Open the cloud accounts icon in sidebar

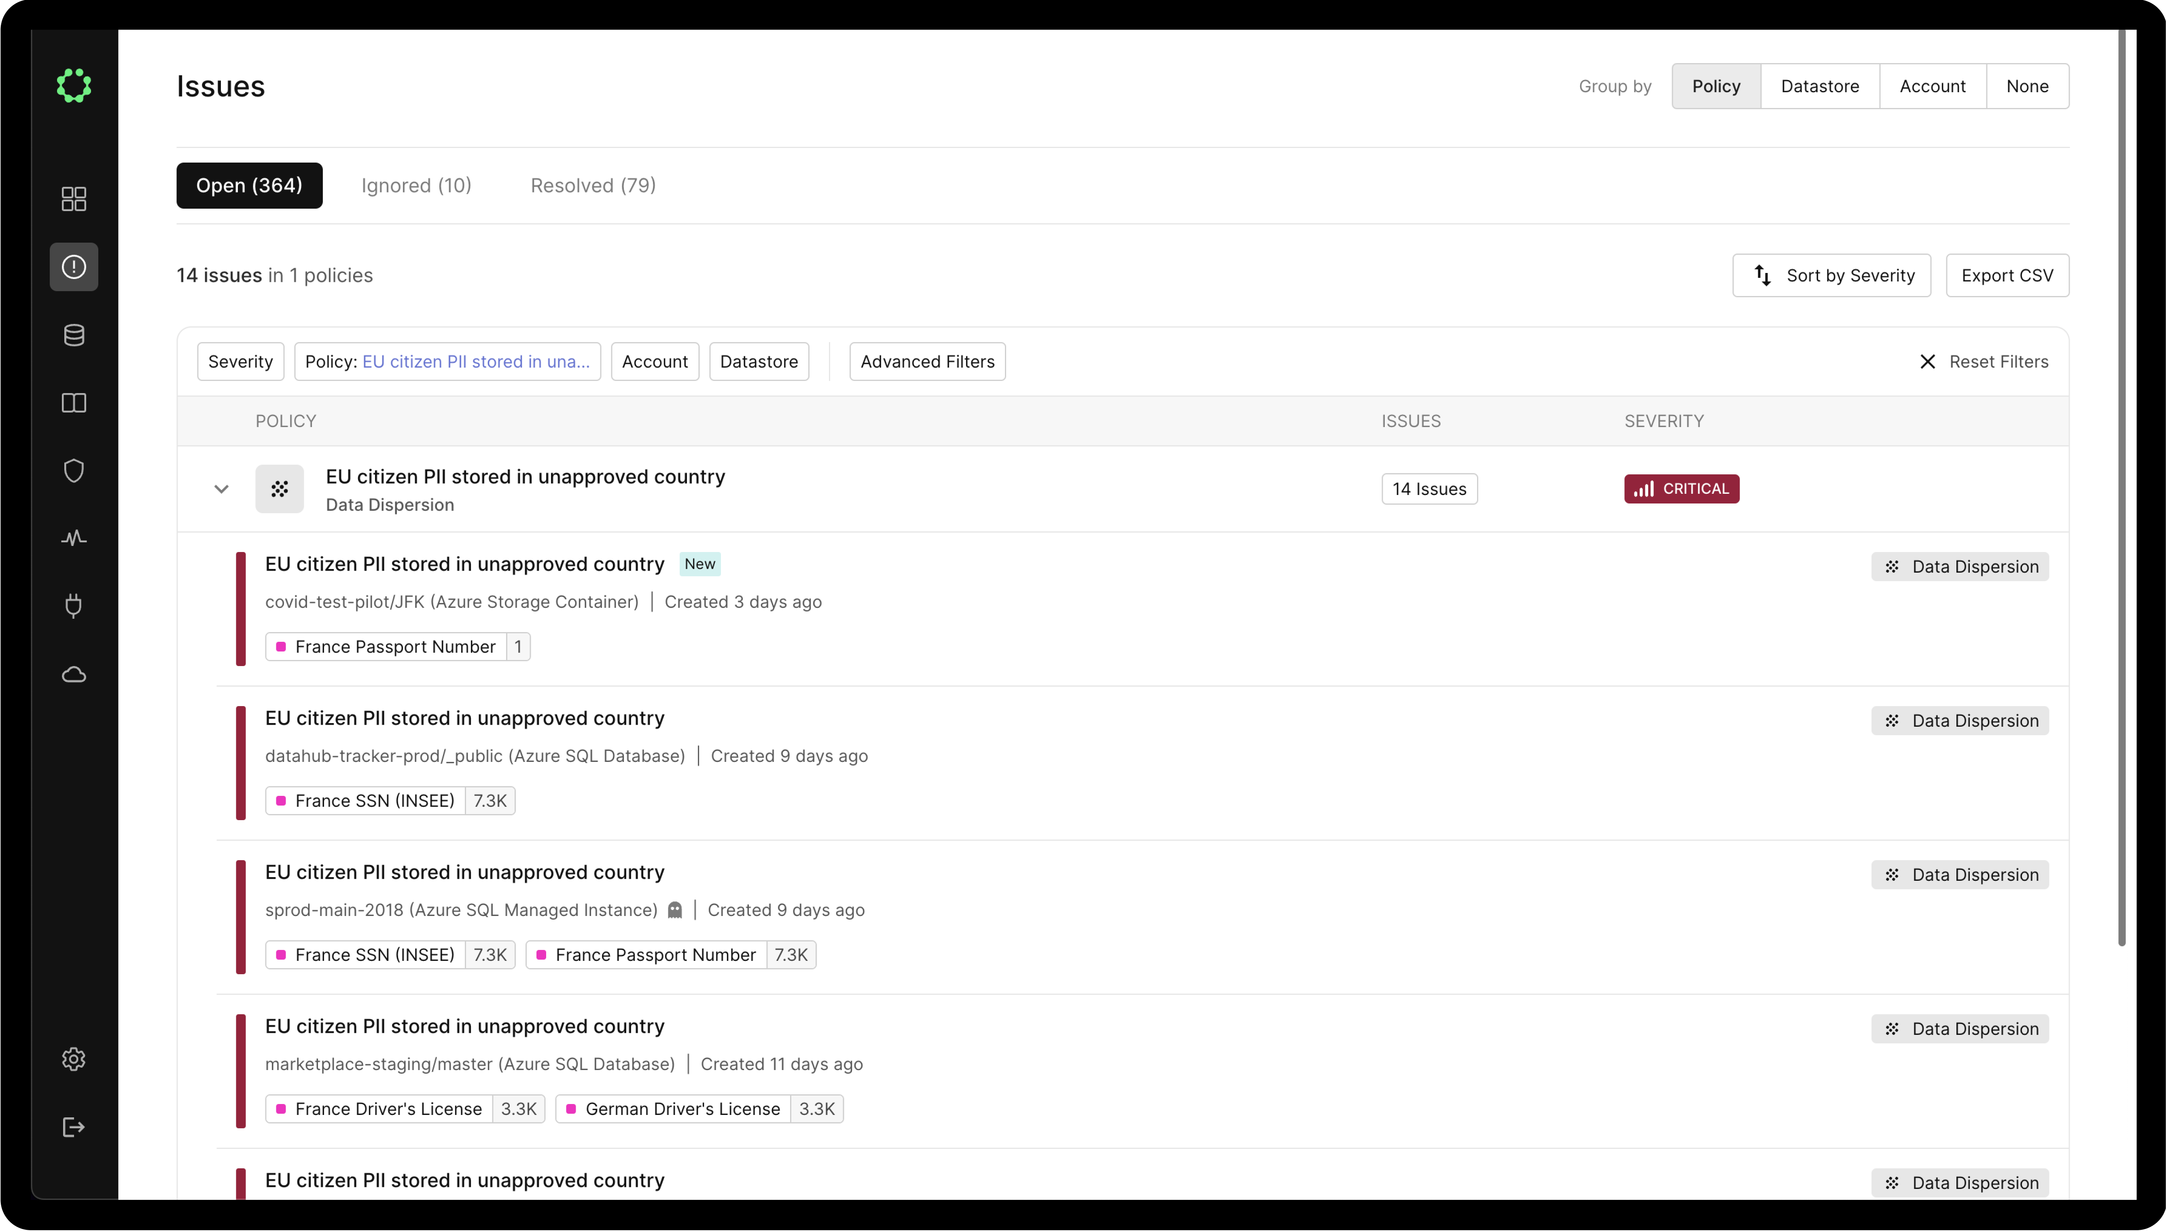74,674
